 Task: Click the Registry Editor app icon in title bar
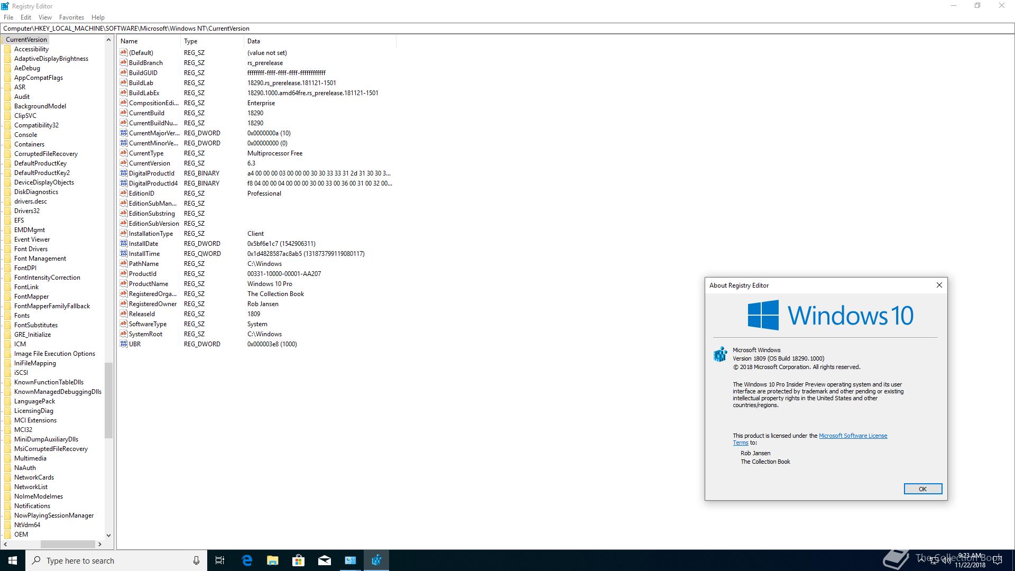(x=5, y=6)
